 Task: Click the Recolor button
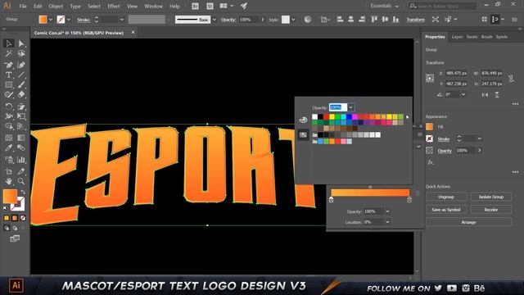(491, 210)
